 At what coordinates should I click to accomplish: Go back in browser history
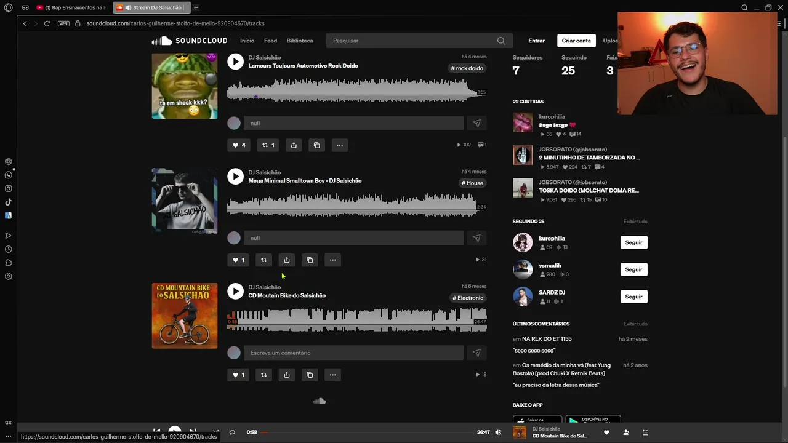(x=25, y=23)
